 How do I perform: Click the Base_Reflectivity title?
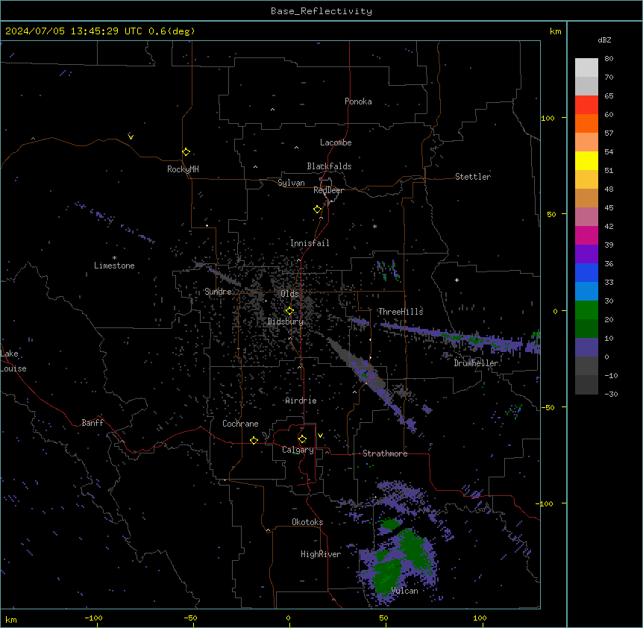pyautogui.click(x=321, y=11)
